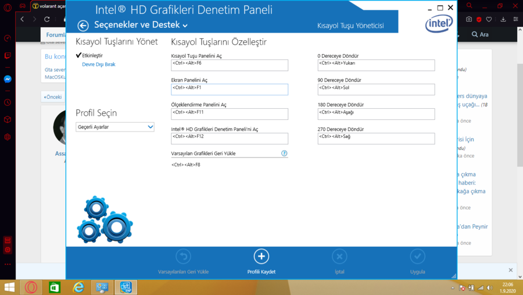This screenshot has height=295, width=523.
Task: Open Opera easy setup icon
Action: point(515,19)
